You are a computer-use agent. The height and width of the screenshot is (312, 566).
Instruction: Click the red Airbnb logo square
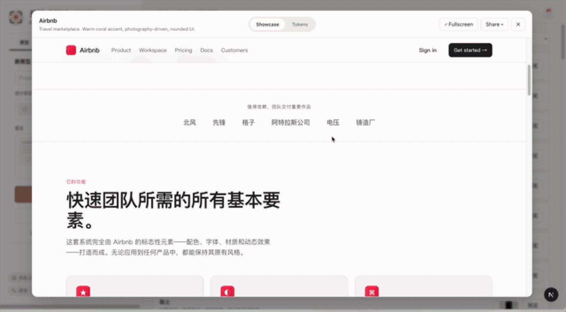coord(71,50)
